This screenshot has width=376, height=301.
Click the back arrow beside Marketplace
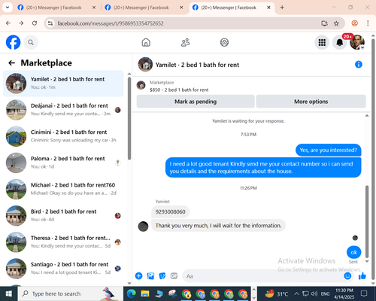[11, 63]
